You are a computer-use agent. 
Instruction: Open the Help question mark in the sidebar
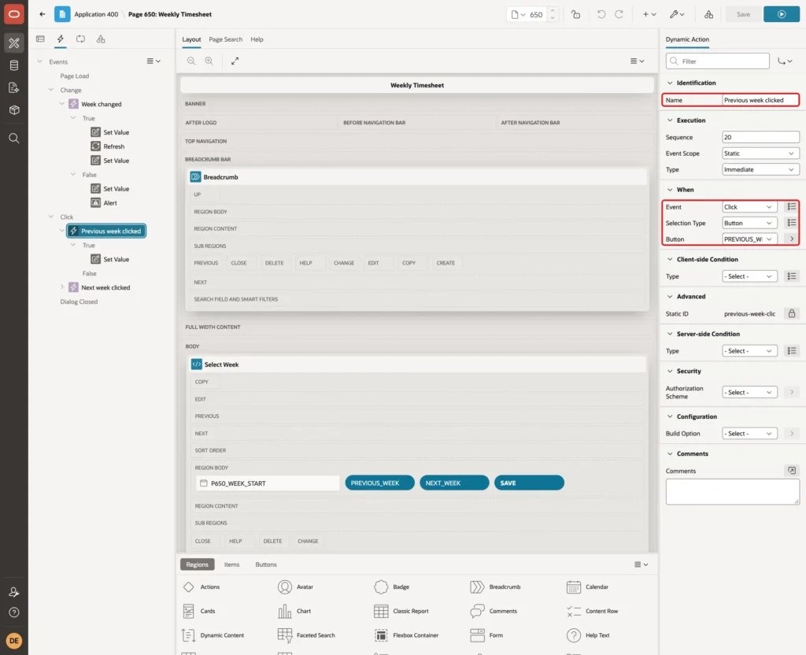click(14, 612)
